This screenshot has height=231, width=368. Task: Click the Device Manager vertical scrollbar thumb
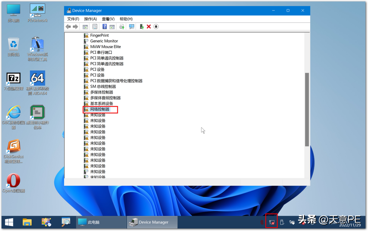click(307, 110)
